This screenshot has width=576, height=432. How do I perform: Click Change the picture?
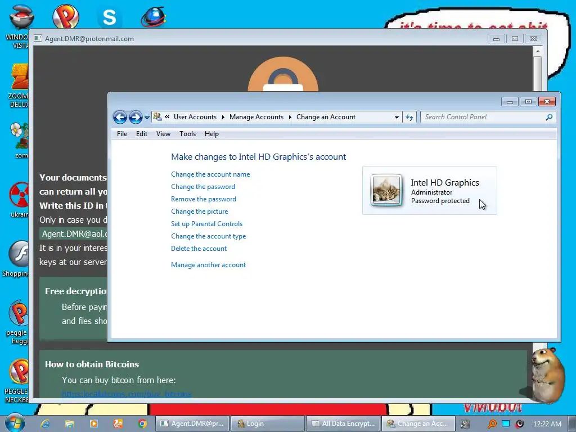coord(200,211)
